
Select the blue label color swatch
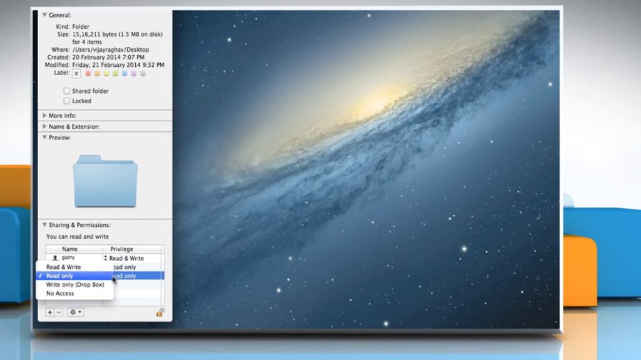pyautogui.click(x=125, y=73)
